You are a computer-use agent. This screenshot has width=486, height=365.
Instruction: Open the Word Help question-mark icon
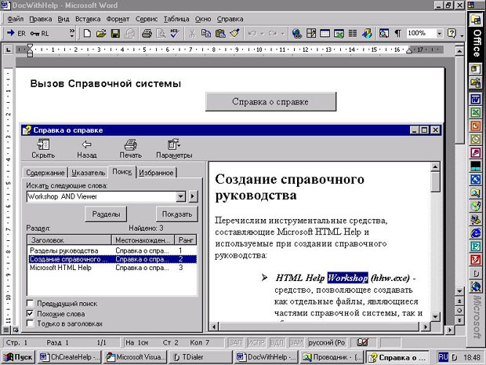[452, 33]
